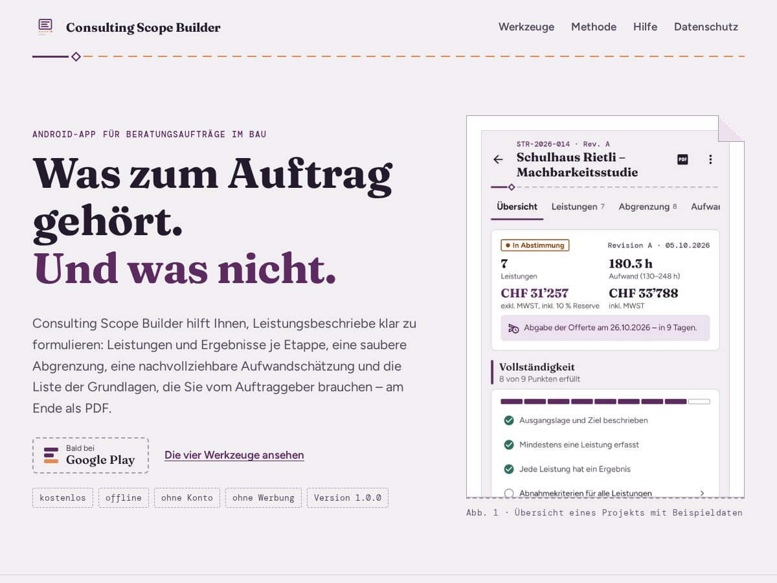Open the Werkzeuge navigation item
This screenshot has height=583, width=777.
point(526,27)
